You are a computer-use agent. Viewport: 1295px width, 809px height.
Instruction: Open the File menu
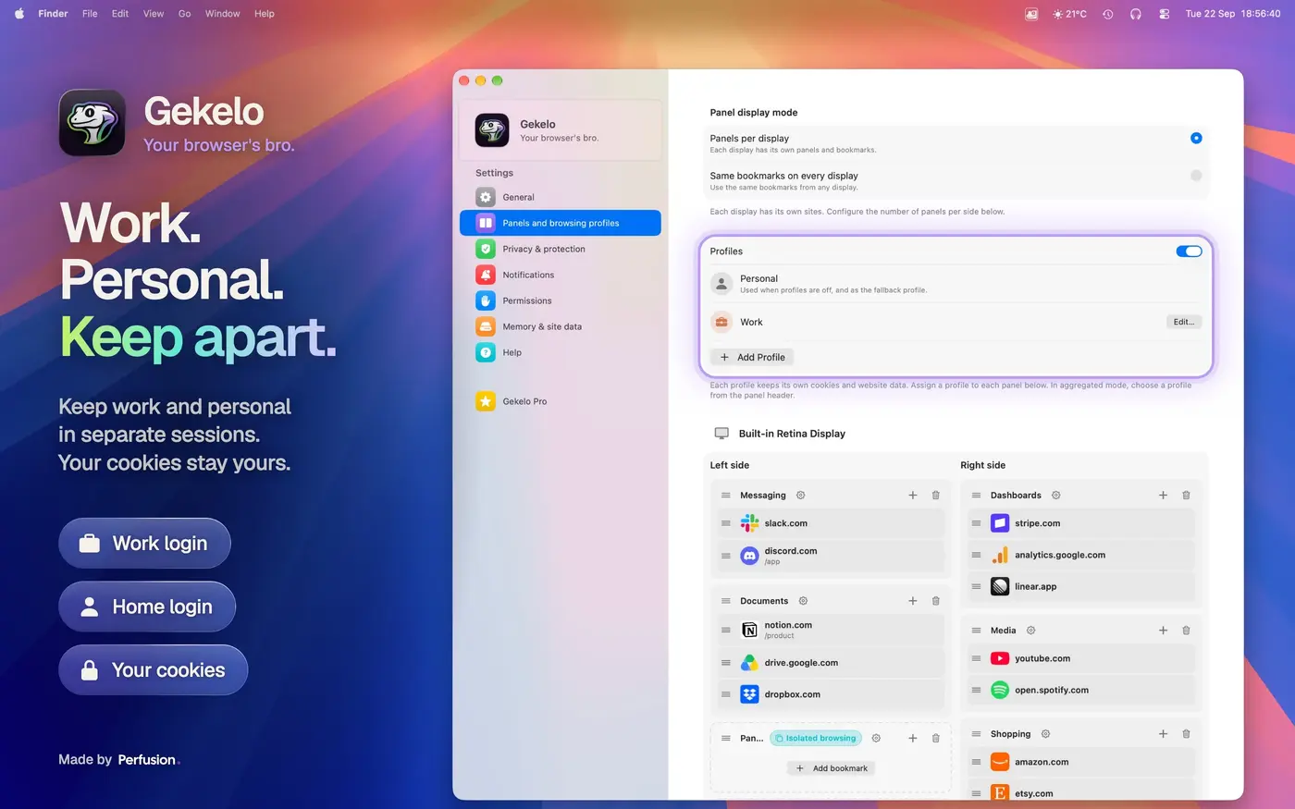click(90, 14)
